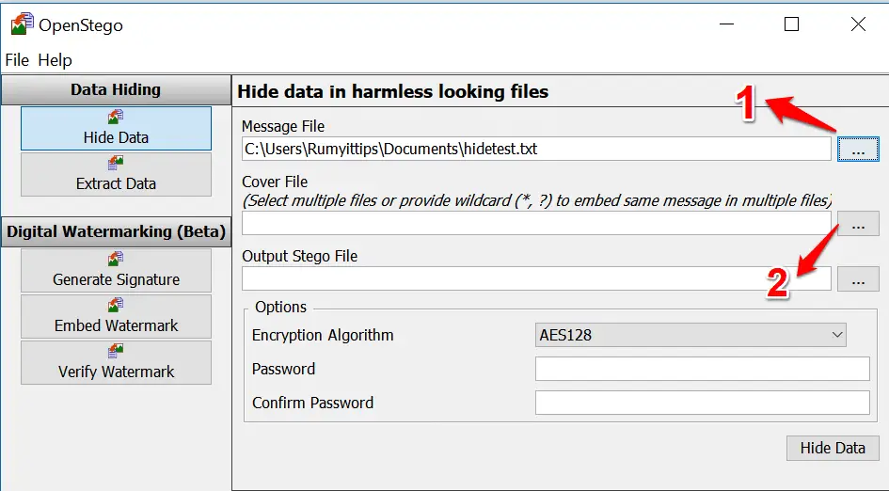Open the Encryption Algorithm AES128 dropdown

coord(691,335)
